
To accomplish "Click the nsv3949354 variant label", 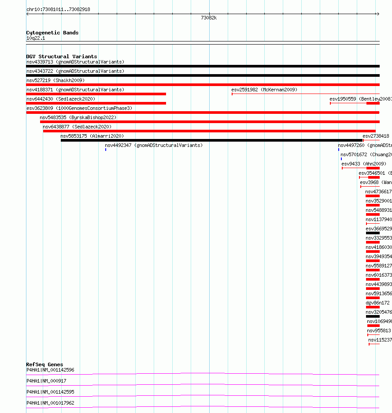I will [379, 256].
